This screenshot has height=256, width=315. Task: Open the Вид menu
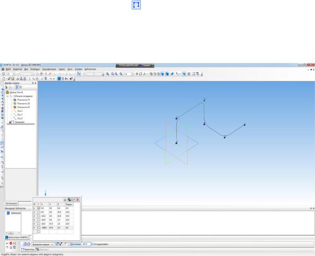[x=26, y=69]
